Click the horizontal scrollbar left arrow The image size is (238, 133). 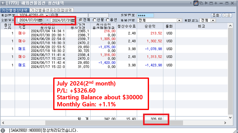point(3,123)
